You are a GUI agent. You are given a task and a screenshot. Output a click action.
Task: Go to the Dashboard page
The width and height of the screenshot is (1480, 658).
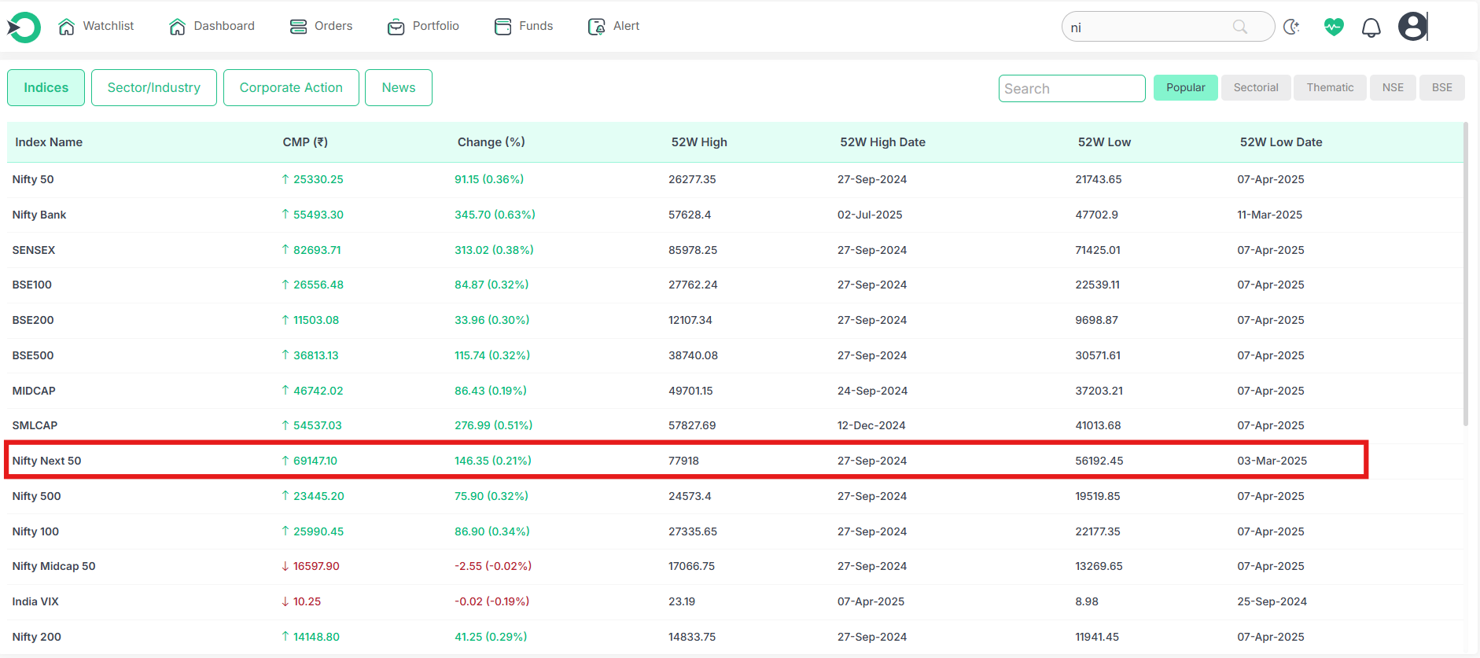pos(212,26)
